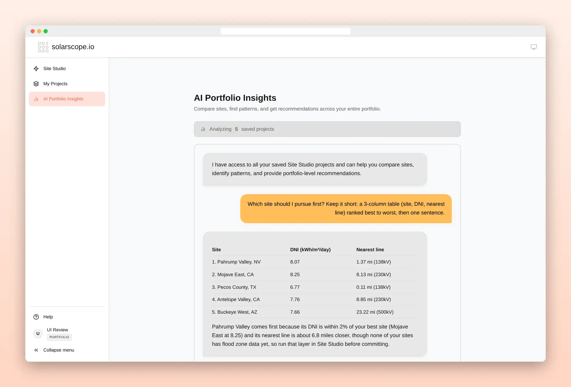The width and height of the screenshot is (571, 387).
Task: Click the Help question mark icon
Action: tap(36, 317)
